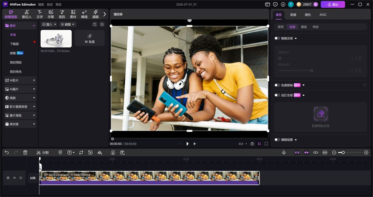Switch to the 動畫 tab
Image resolution: width=373 pixels, height=197 pixels.
[293, 15]
